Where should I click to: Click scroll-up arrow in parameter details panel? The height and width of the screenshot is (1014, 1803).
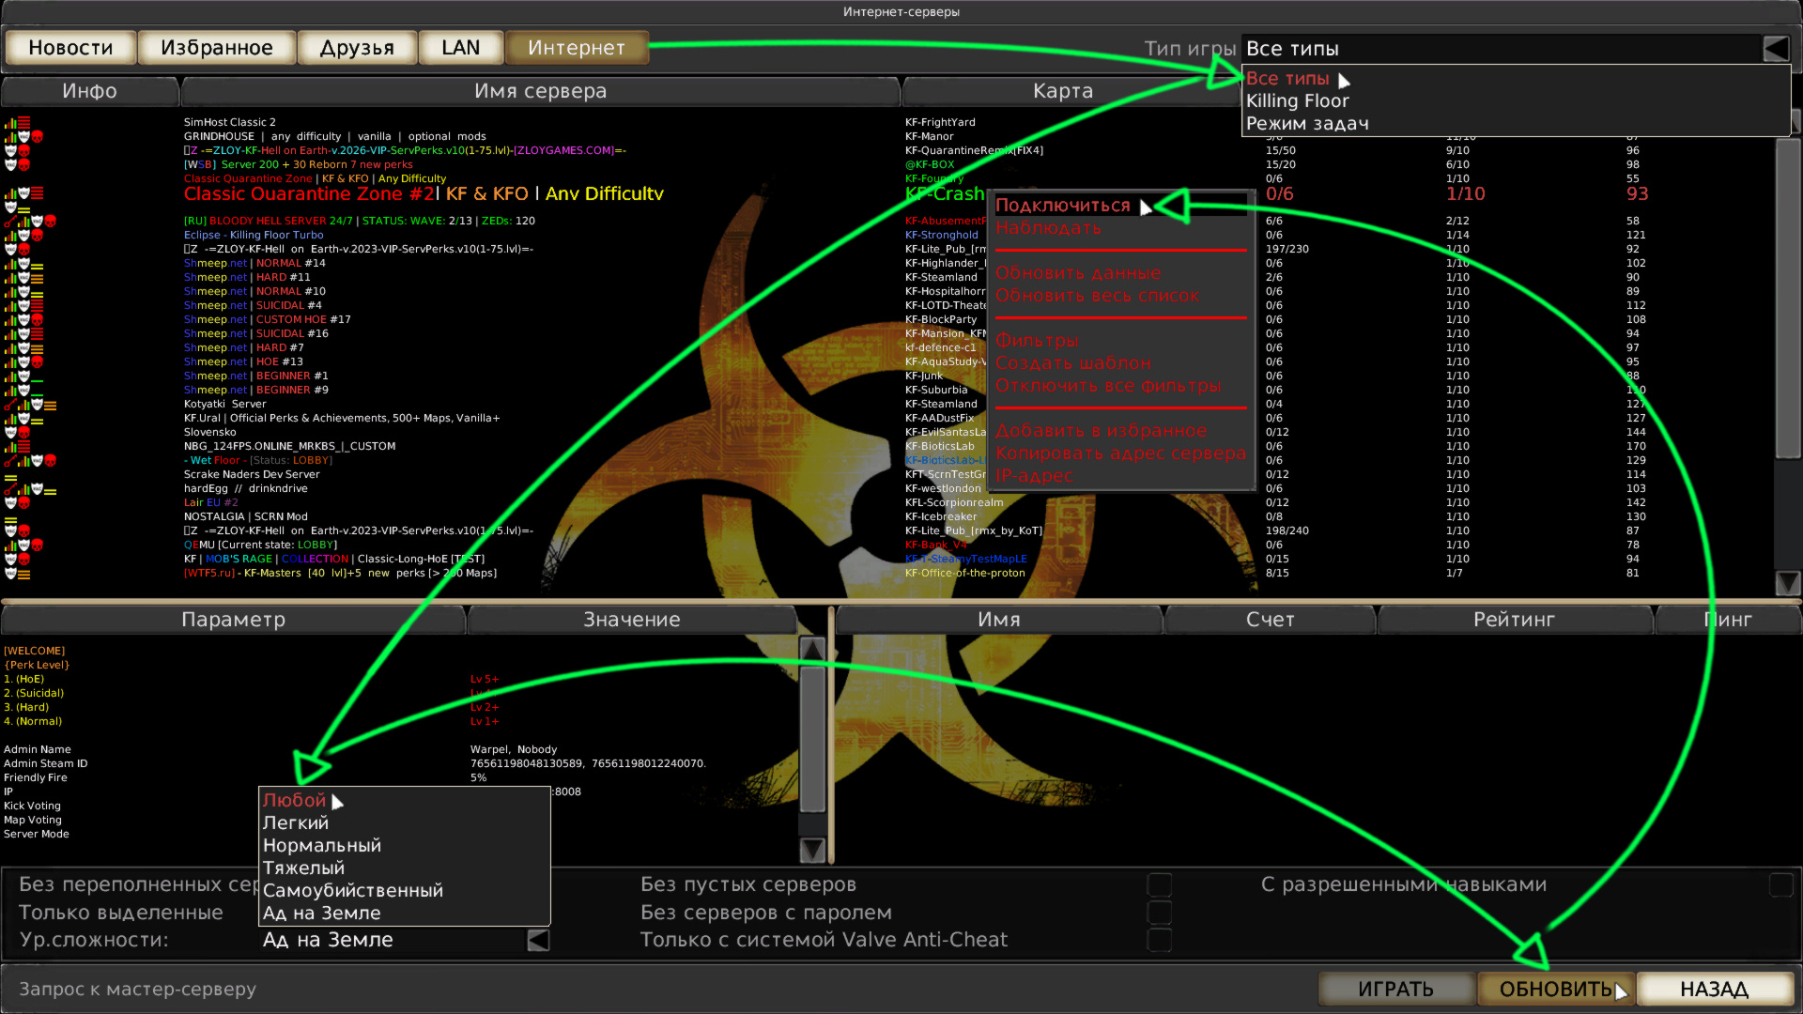[x=812, y=649]
